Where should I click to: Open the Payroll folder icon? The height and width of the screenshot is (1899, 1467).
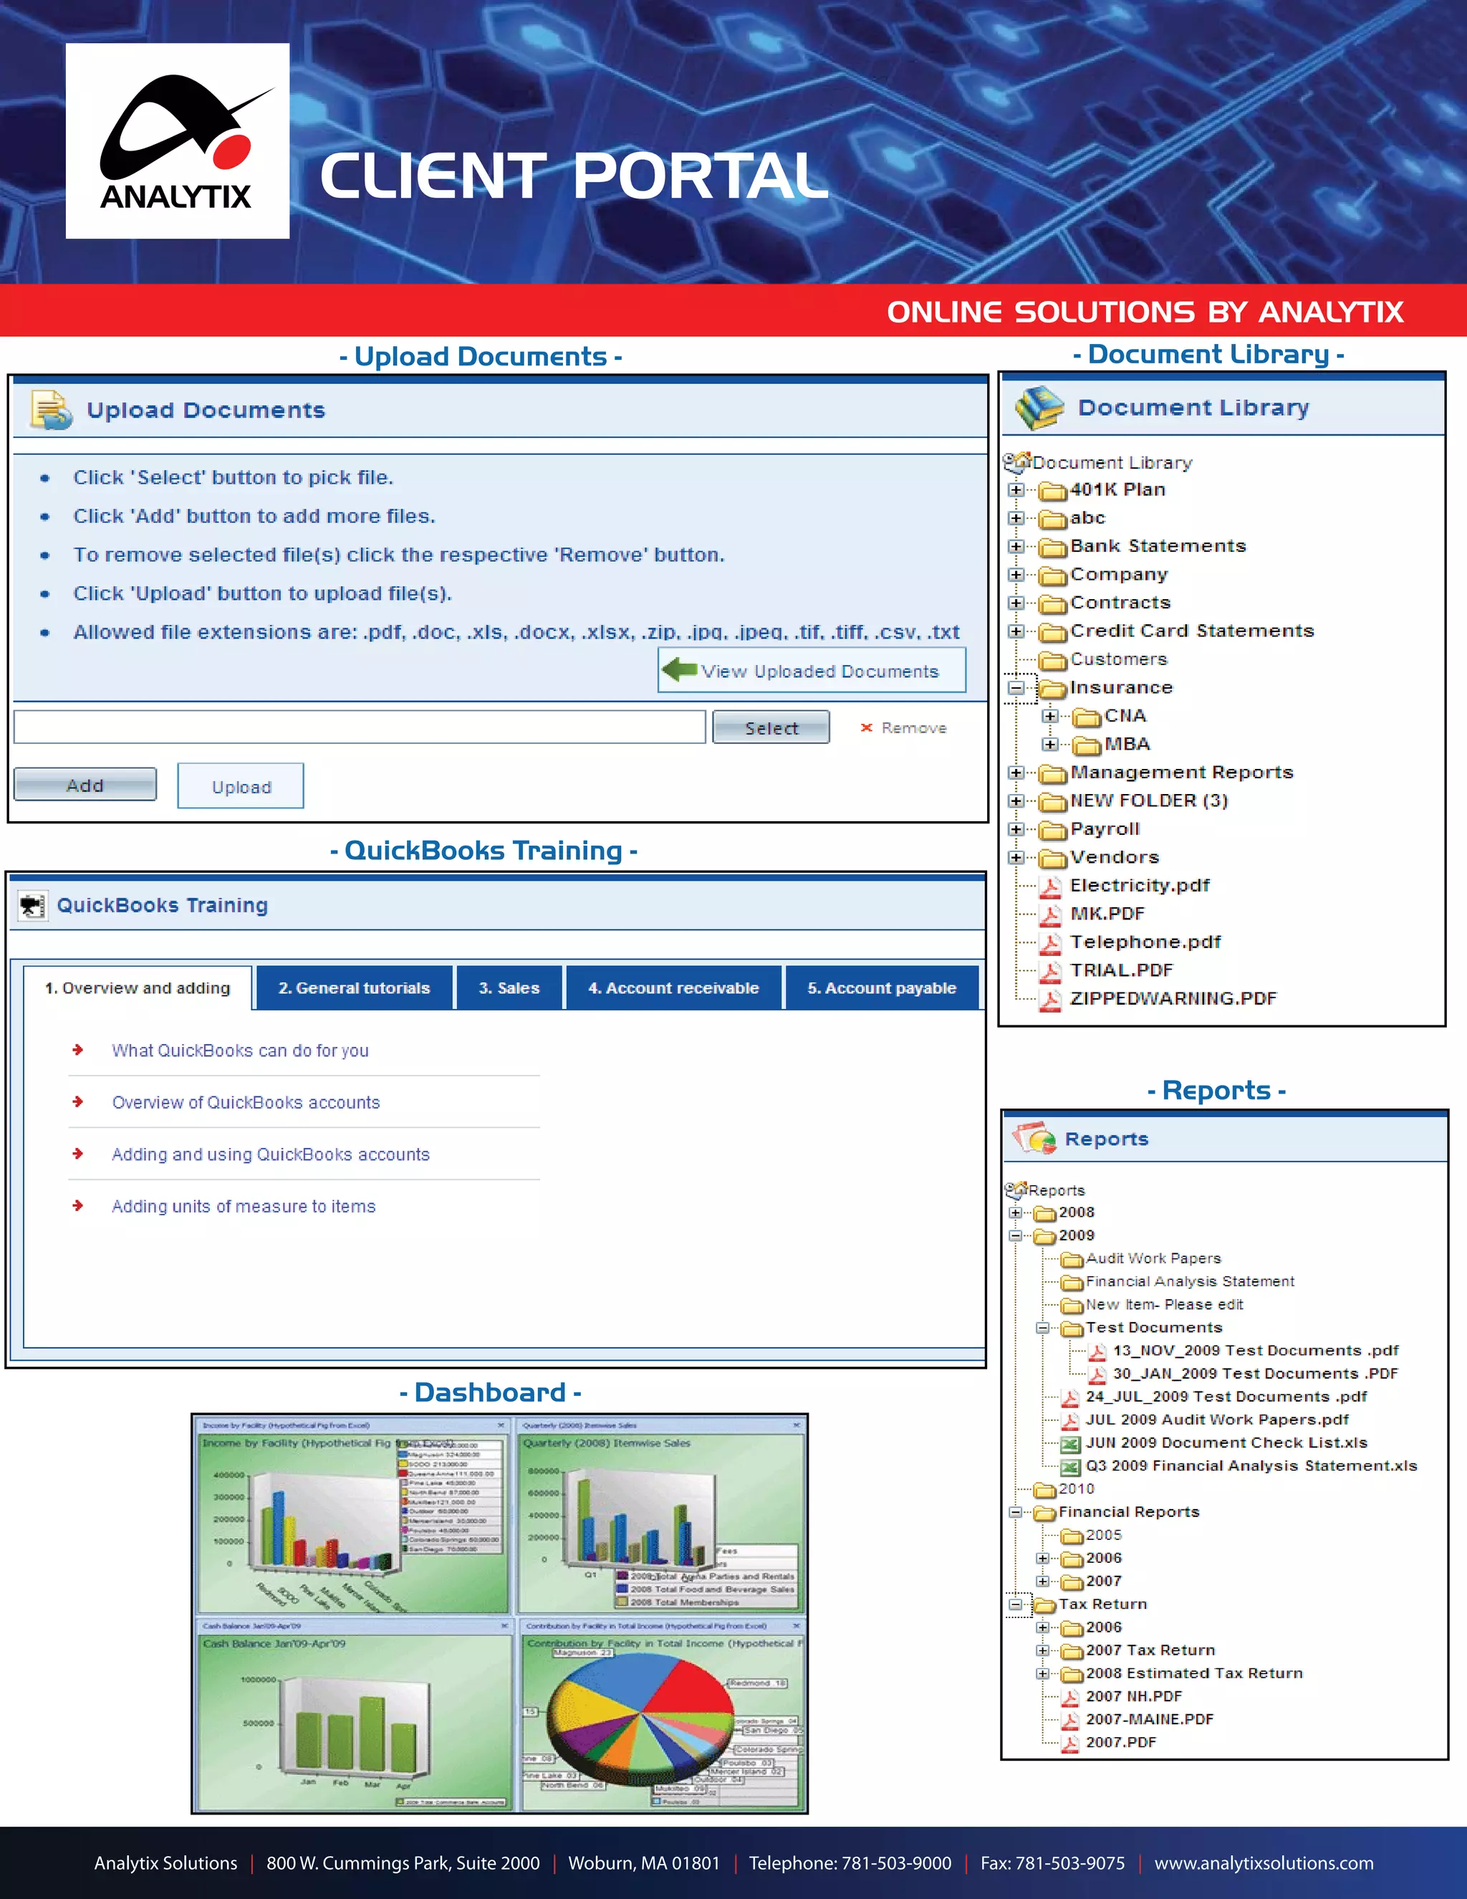pos(1052,830)
